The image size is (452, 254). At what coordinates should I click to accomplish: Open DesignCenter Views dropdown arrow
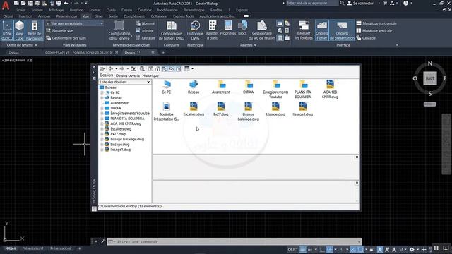[192, 69]
